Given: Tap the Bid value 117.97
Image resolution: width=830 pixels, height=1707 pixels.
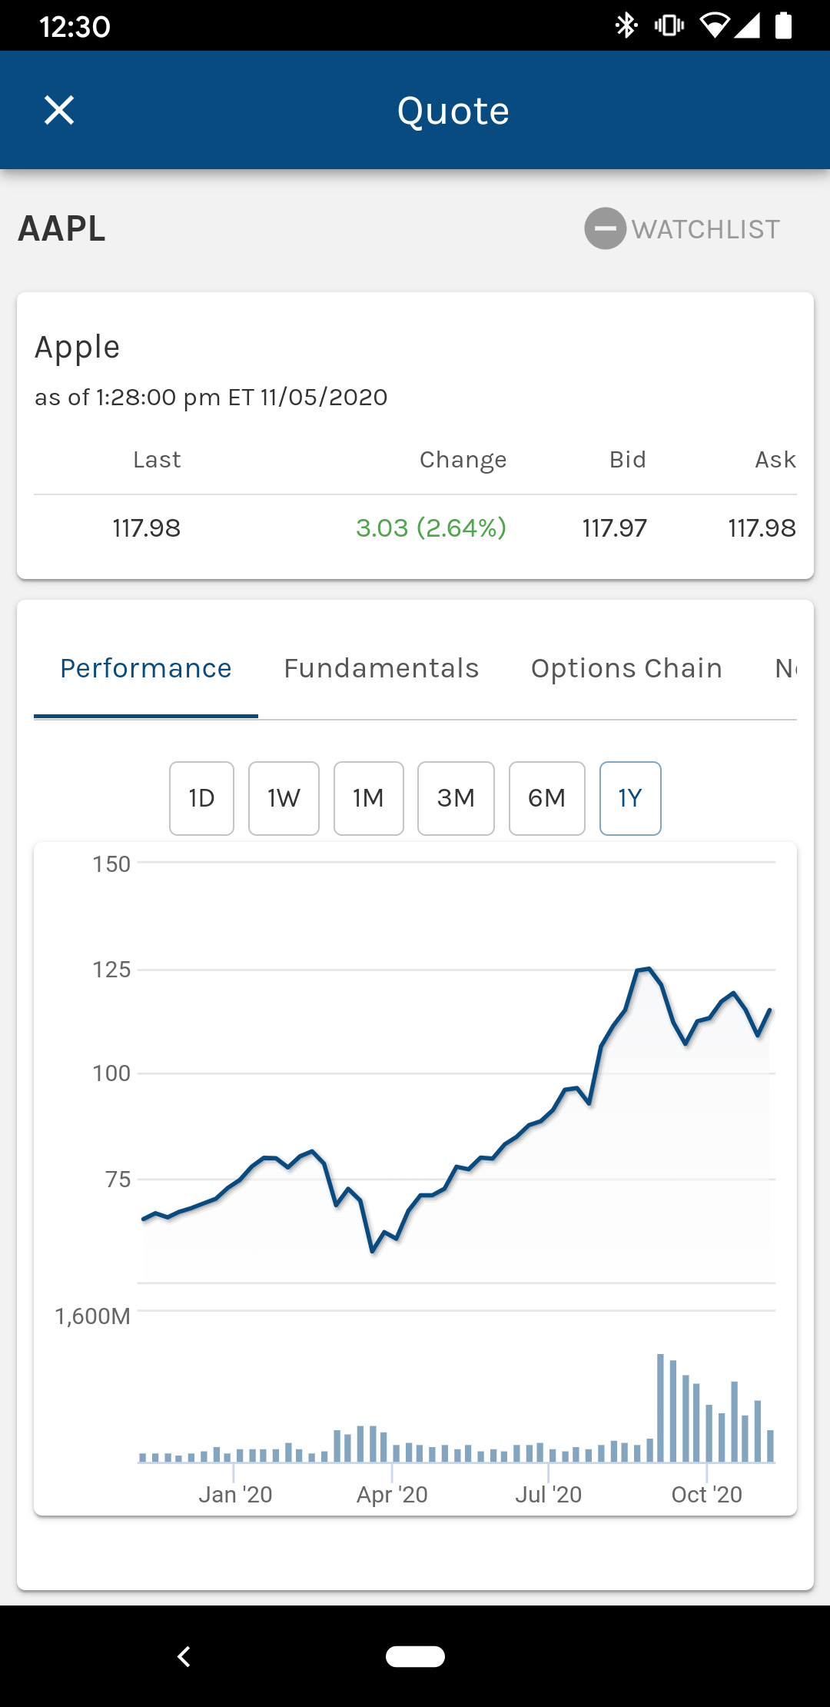Looking at the screenshot, I should tap(615, 528).
